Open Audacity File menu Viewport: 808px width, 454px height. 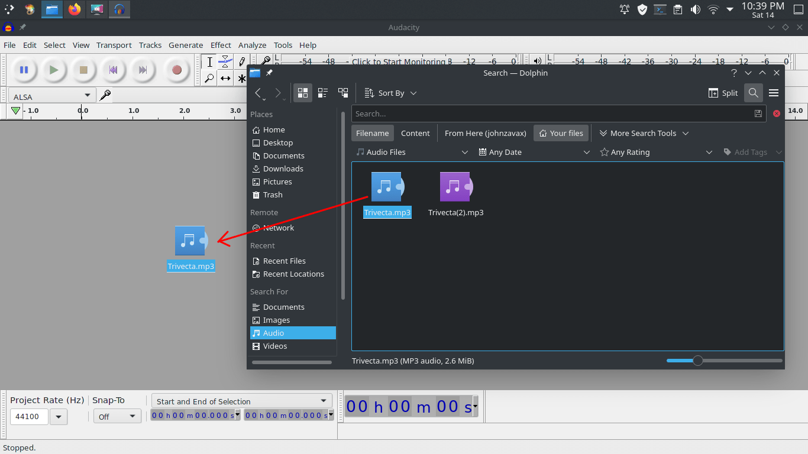pos(9,45)
